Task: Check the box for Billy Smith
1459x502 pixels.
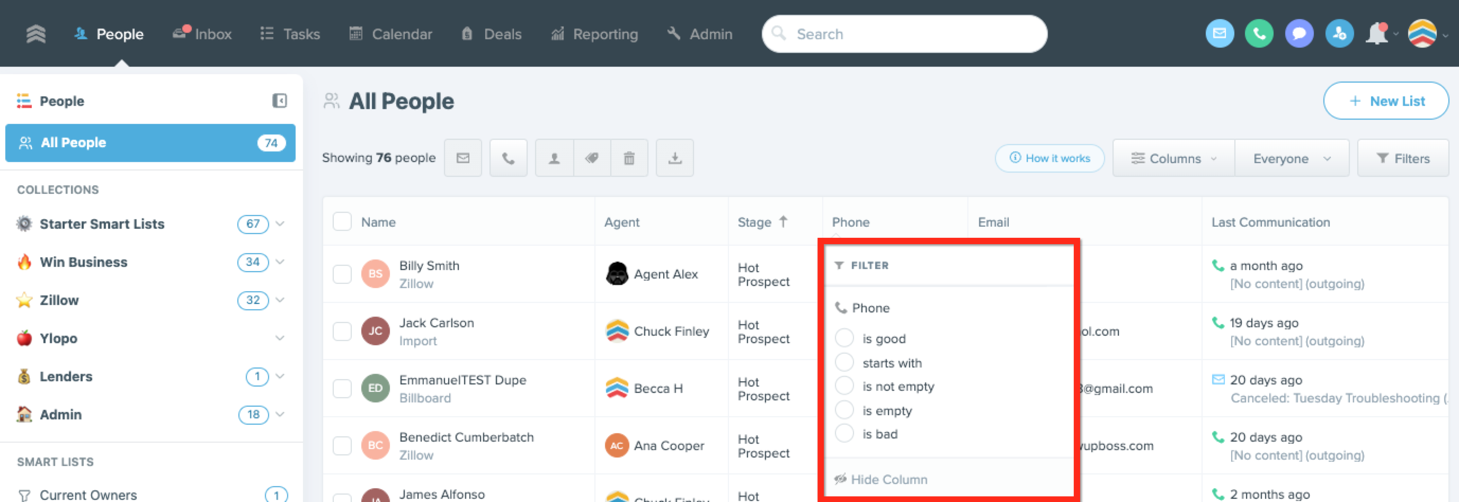Action: tap(342, 274)
